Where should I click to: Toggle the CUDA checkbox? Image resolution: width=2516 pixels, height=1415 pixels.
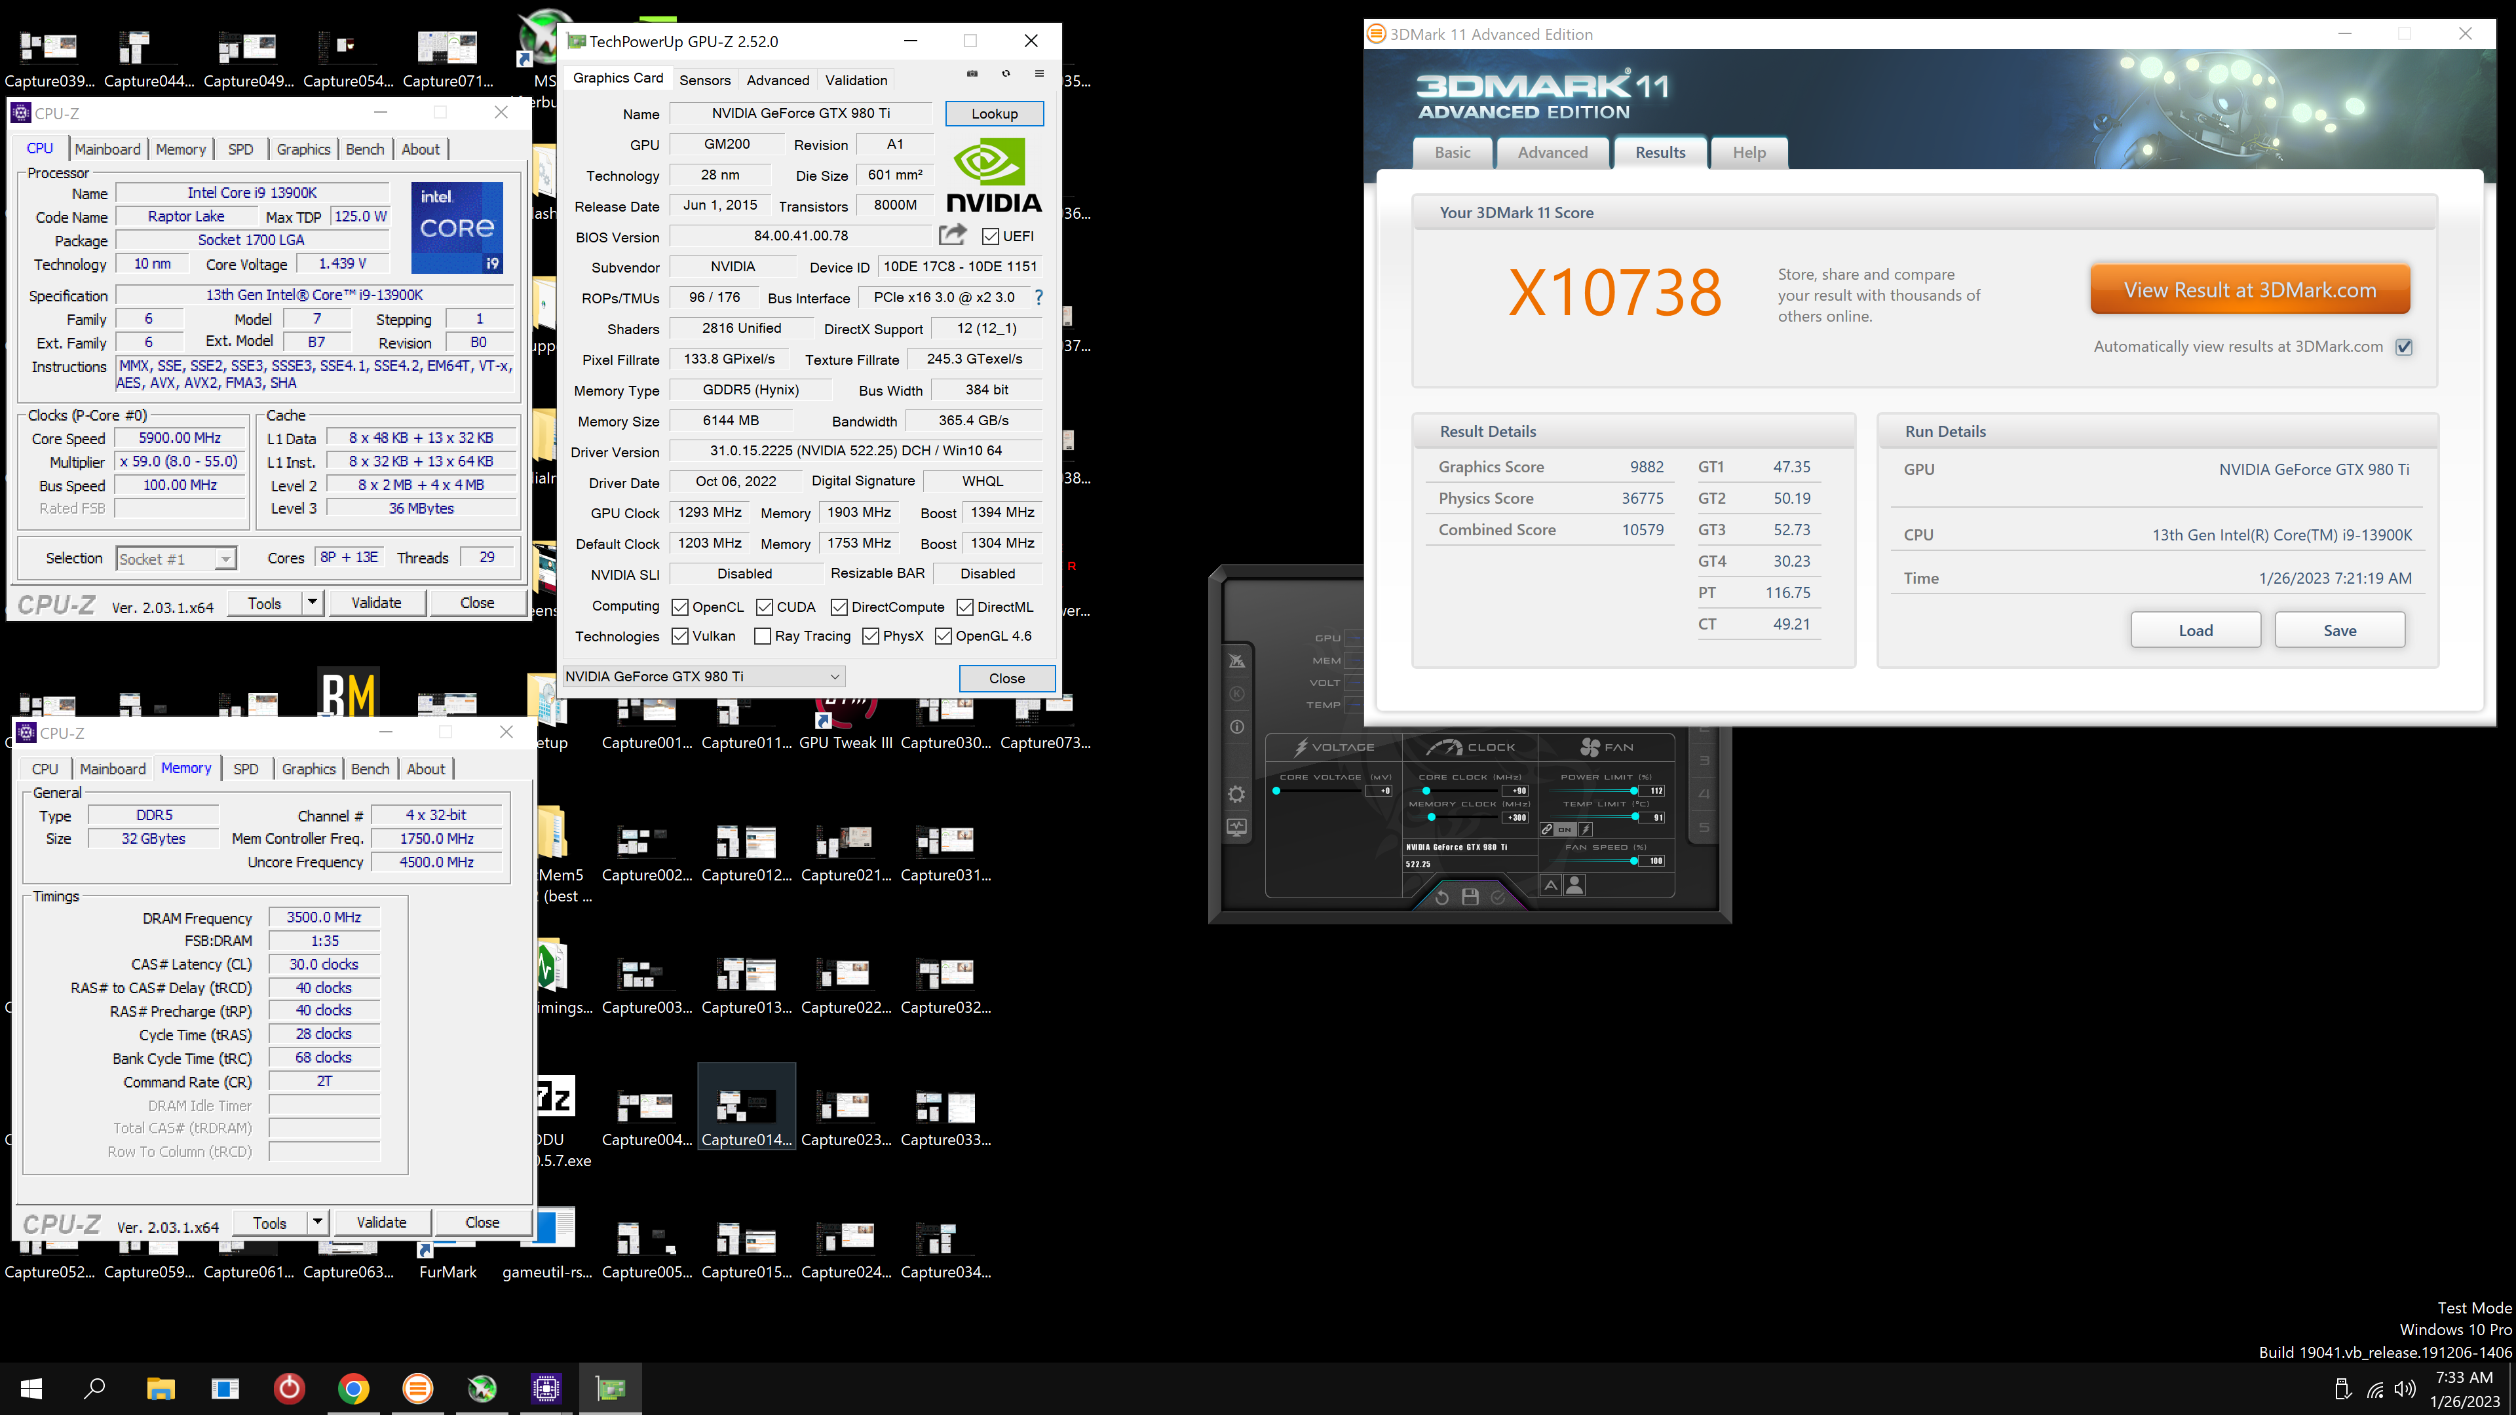pyautogui.click(x=765, y=607)
